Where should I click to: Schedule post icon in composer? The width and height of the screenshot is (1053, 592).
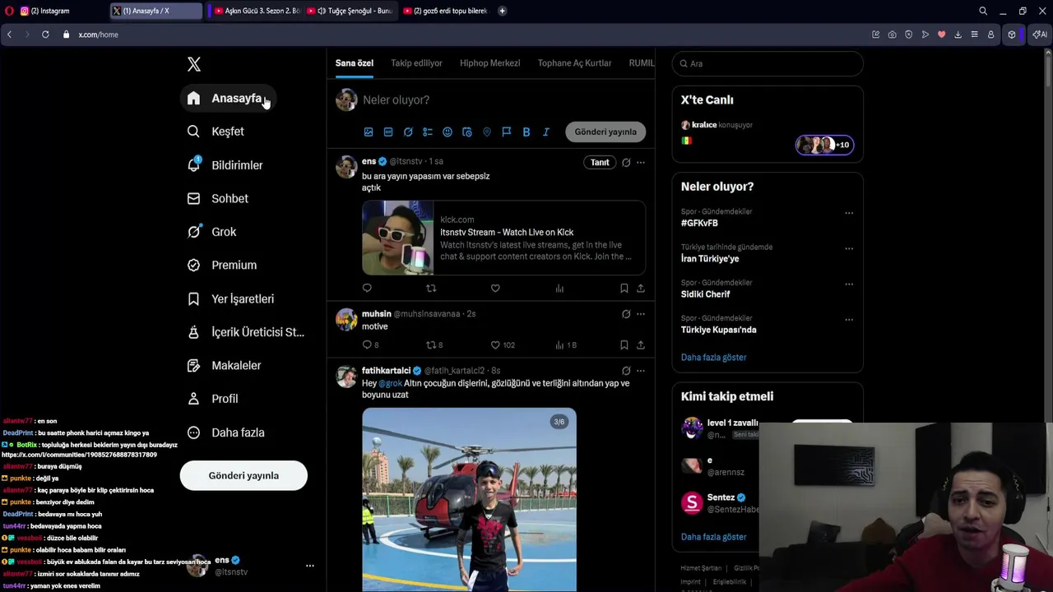pos(467,132)
